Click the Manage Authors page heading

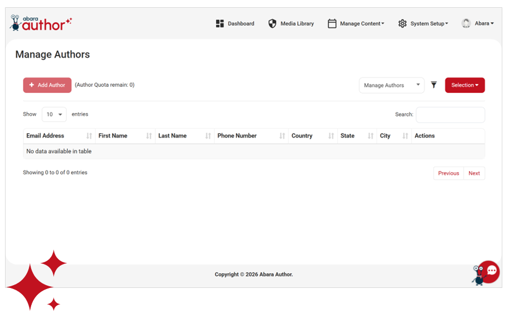tap(53, 54)
